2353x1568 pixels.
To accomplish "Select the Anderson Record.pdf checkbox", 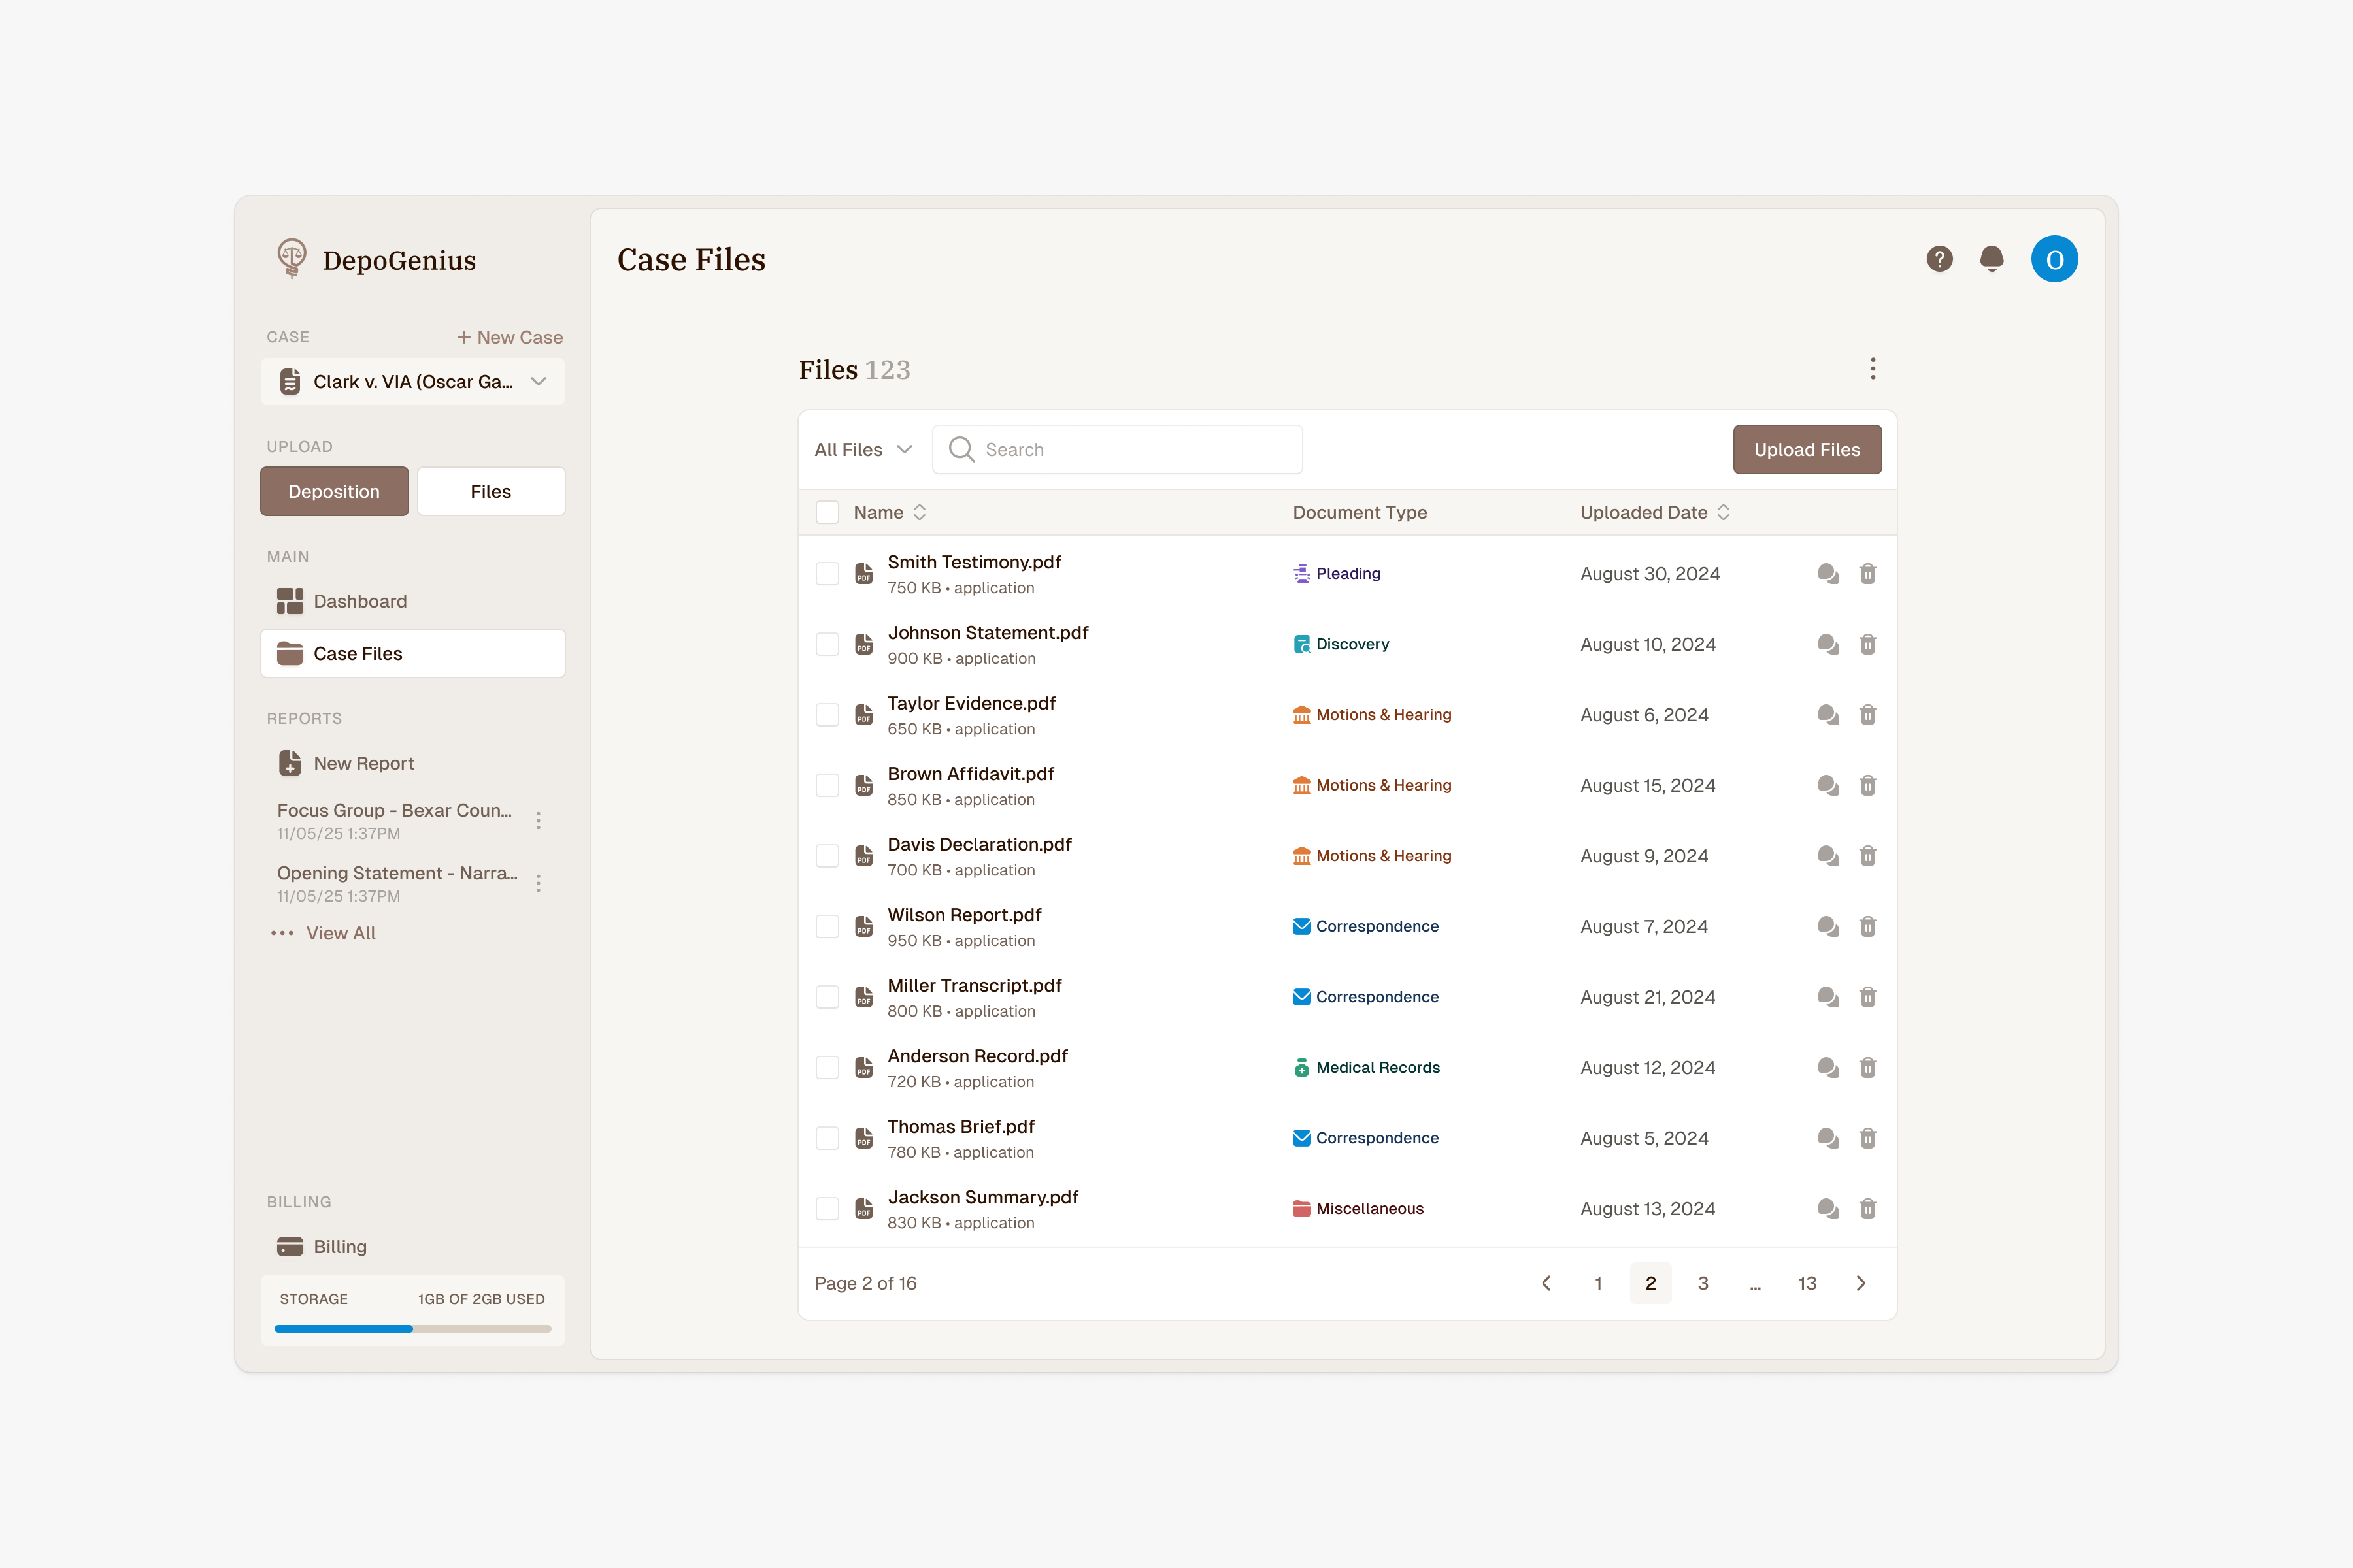I will pyautogui.click(x=827, y=1068).
